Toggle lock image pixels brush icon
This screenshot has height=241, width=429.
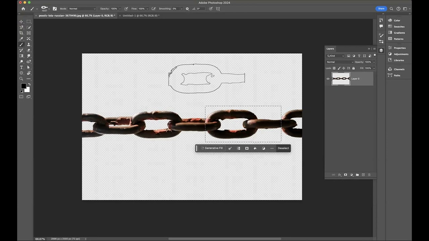tap(339, 68)
